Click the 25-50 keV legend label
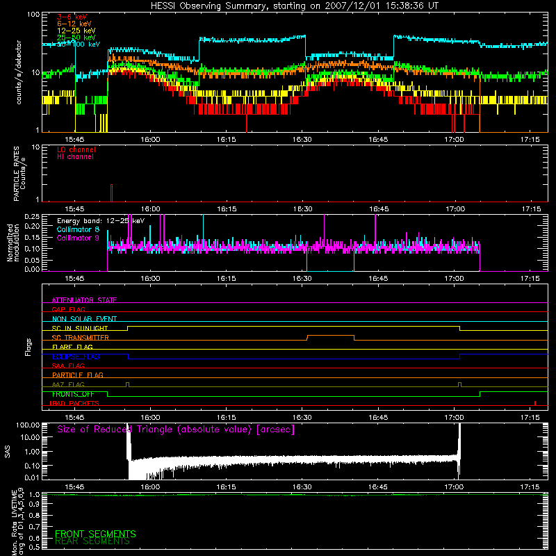Screen dimensions: 556x556 point(76,38)
